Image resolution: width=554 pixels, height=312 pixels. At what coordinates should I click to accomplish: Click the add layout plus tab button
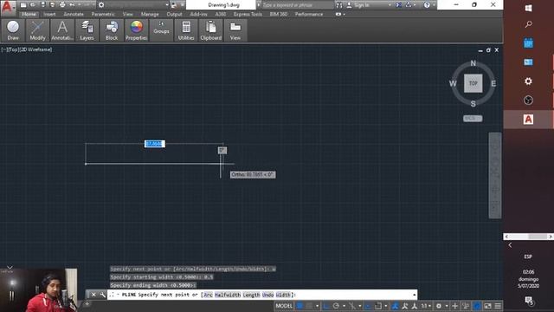87,303
